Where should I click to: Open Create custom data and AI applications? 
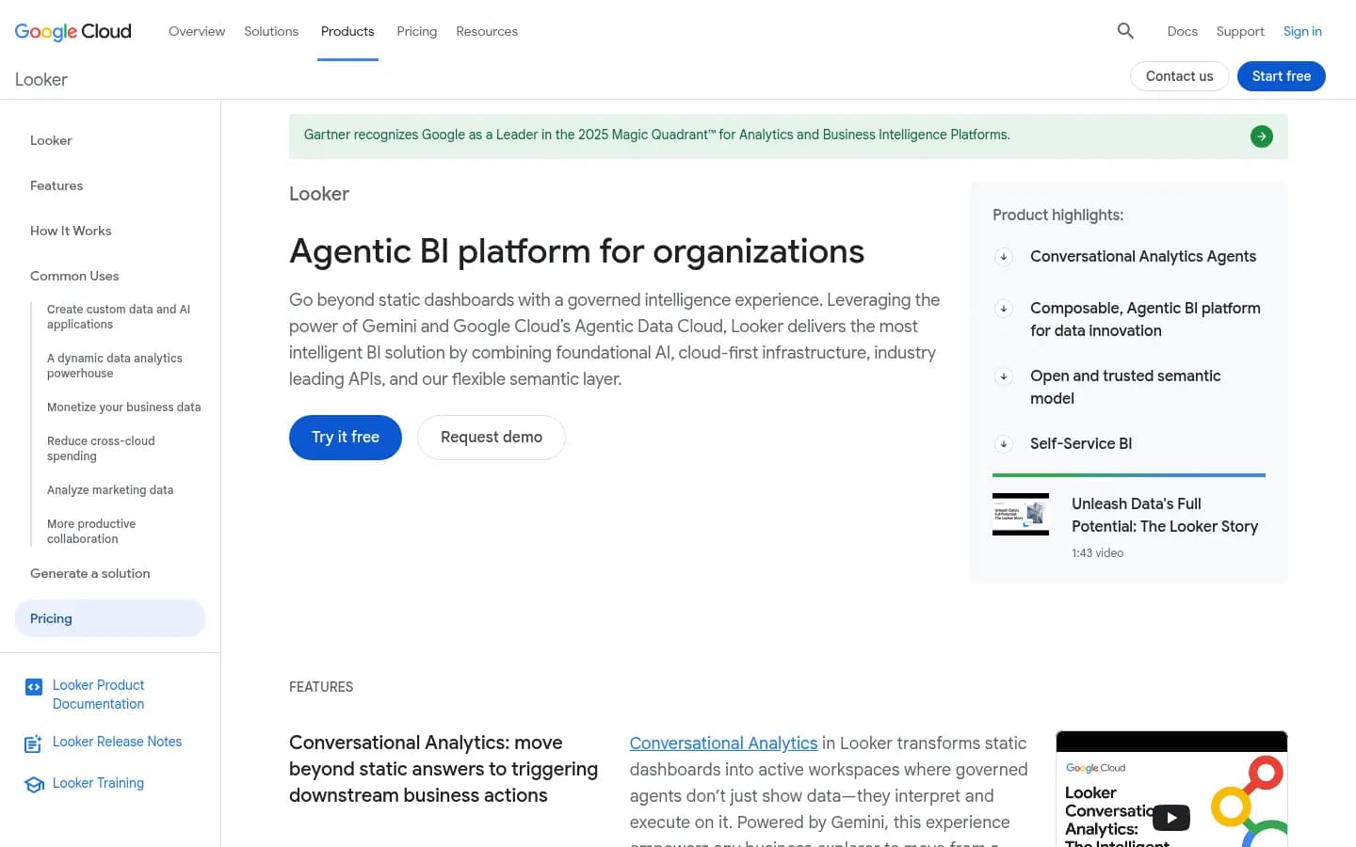click(119, 316)
